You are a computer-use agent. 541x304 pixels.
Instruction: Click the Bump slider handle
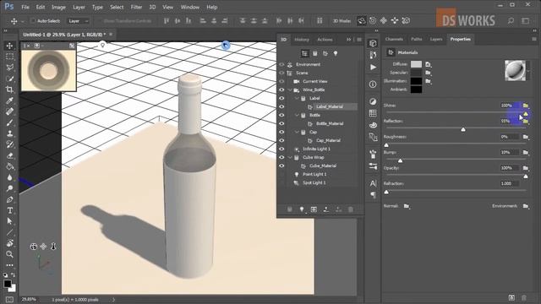[400, 160]
